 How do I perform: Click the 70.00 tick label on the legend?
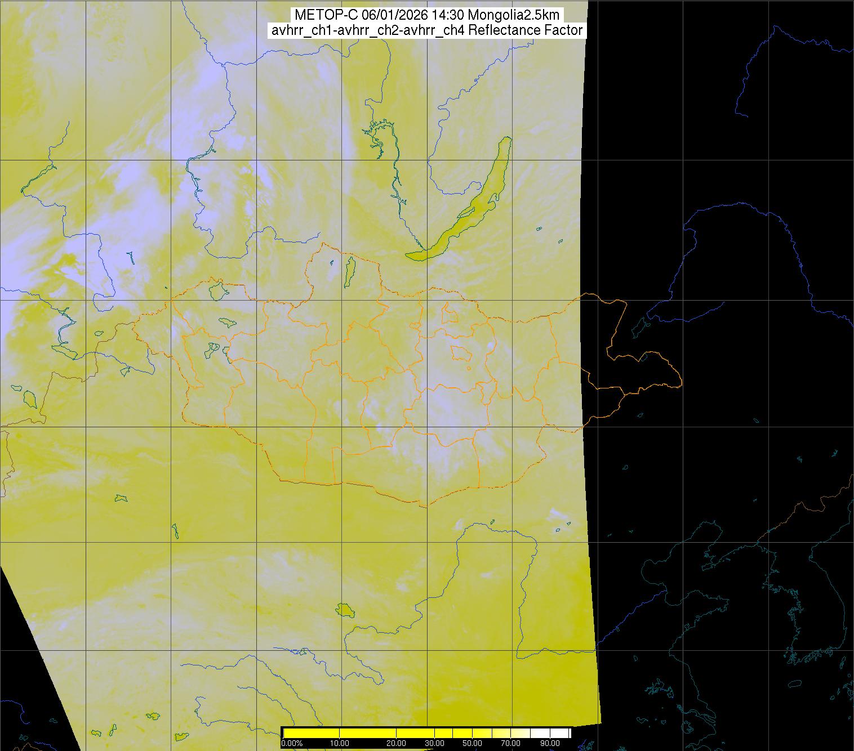(x=510, y=744)
